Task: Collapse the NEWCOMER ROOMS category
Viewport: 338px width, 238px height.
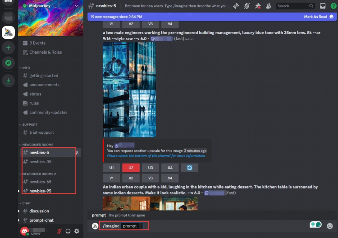Action: pos(36,145)
